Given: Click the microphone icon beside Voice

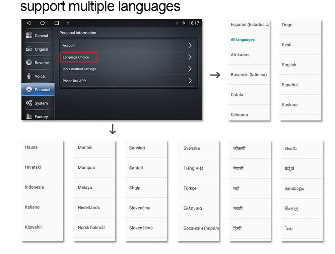Looking at the screenshot, I should (x=29, y=76).
